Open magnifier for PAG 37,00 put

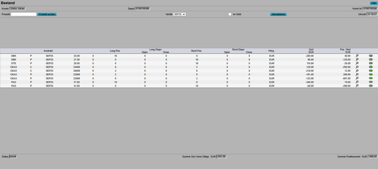click(357, 82)
